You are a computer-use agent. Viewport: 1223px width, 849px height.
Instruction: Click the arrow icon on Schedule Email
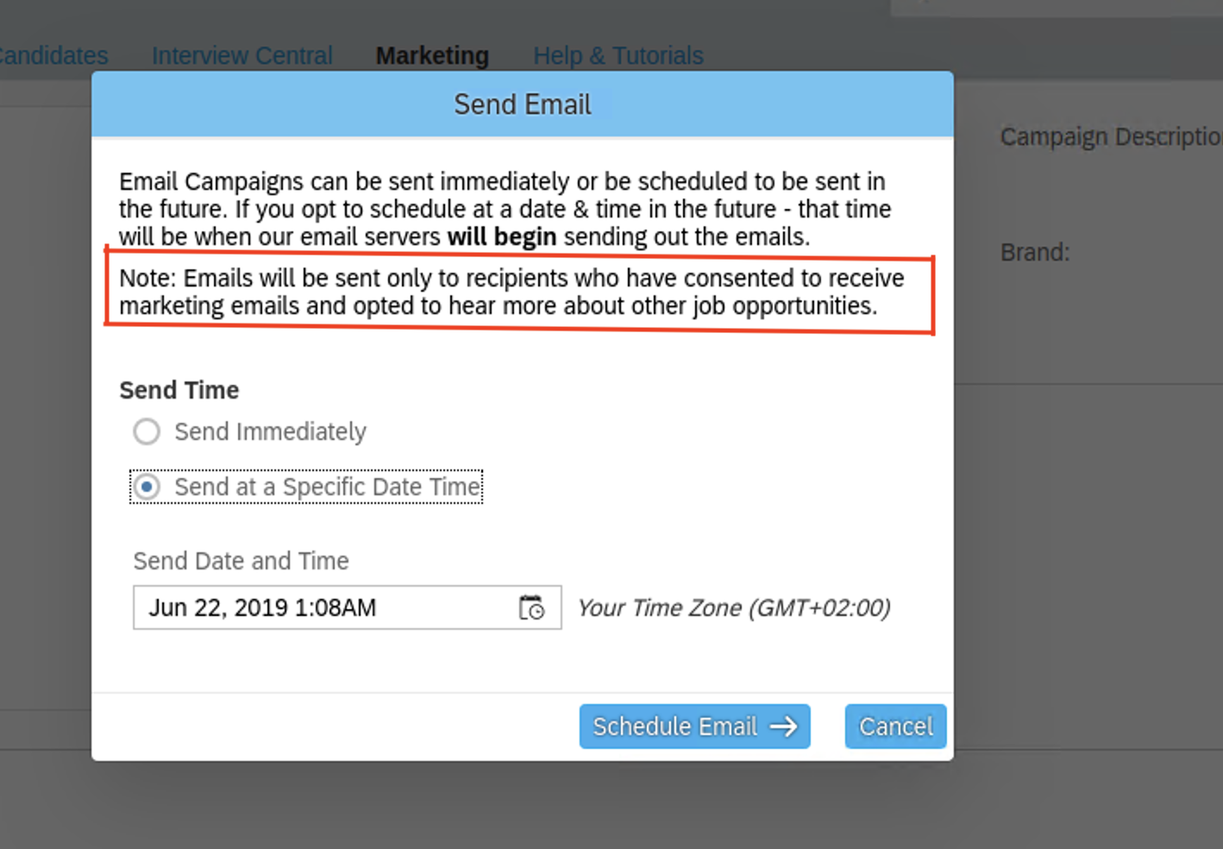[783, 726]
